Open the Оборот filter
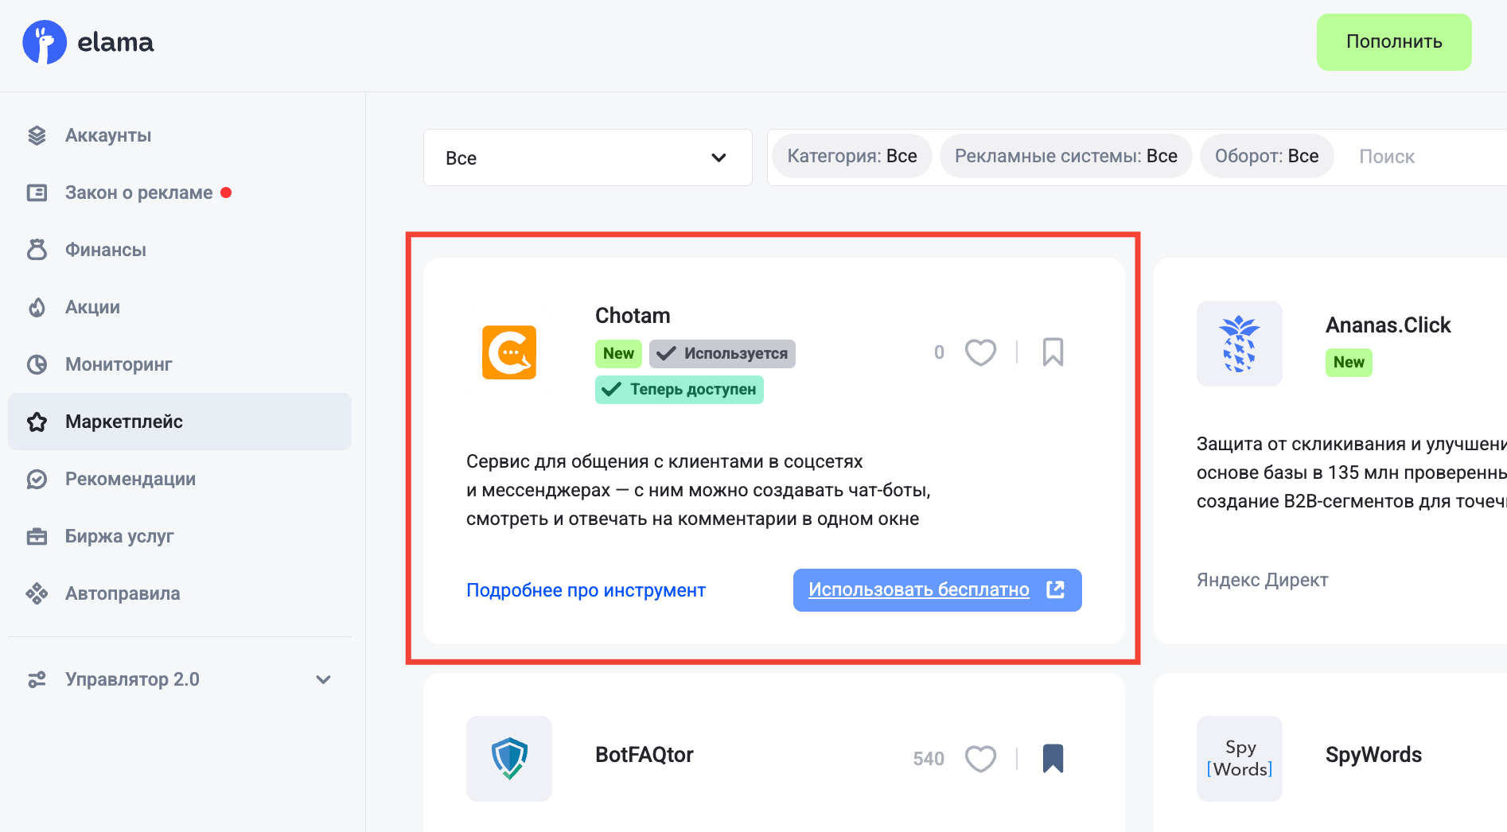Screen dimensions: 1507x832 click(x=1266, y=156)
